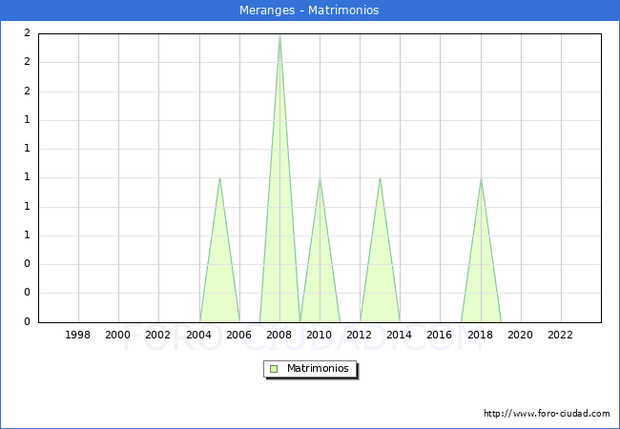The image size is (620, 429).
Task: Select the peak tip at 2010
Action: 320,178
